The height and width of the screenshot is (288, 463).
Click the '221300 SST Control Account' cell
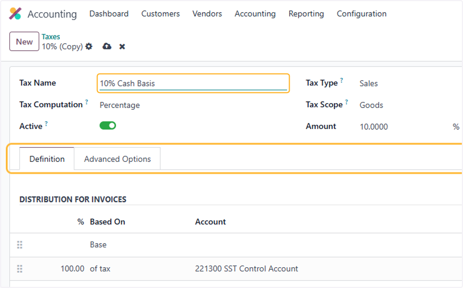[247, 269]
